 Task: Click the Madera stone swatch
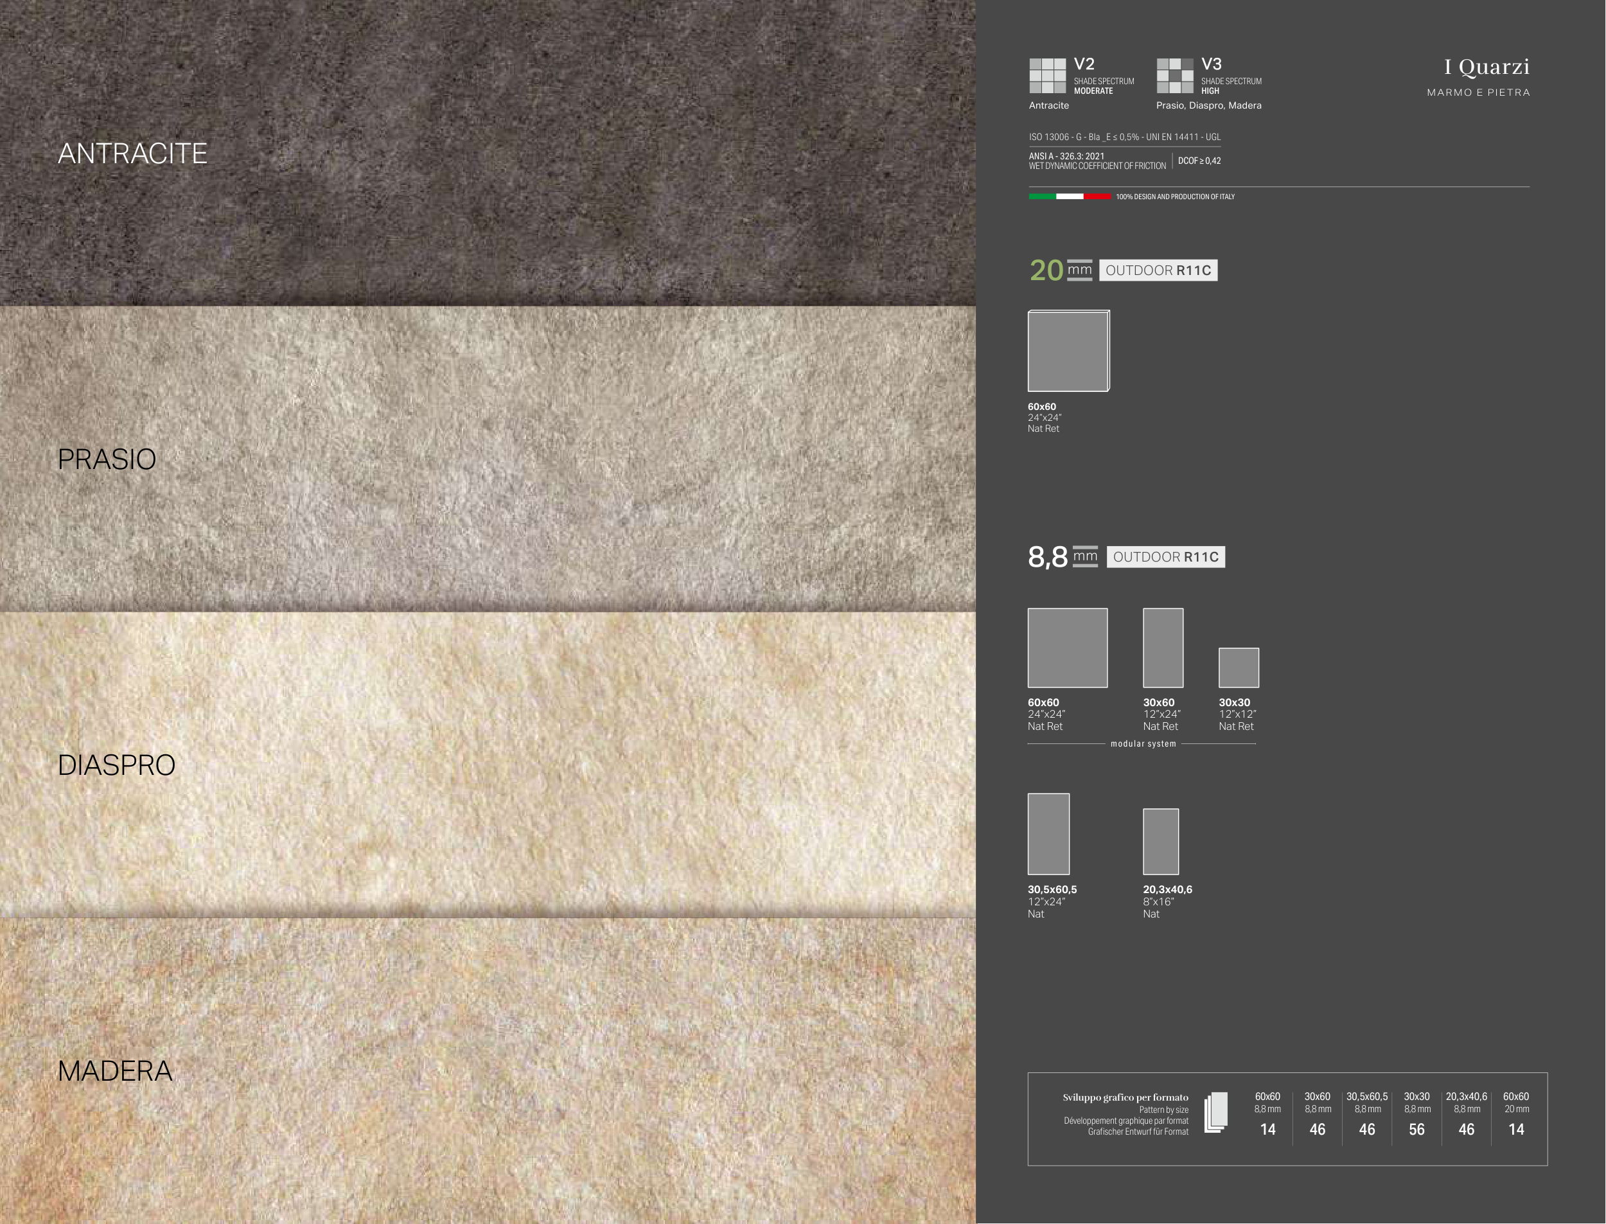[488, 1071]
